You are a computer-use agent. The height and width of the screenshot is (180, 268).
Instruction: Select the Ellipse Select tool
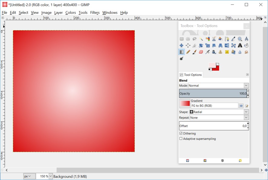(x=188, y=39)
